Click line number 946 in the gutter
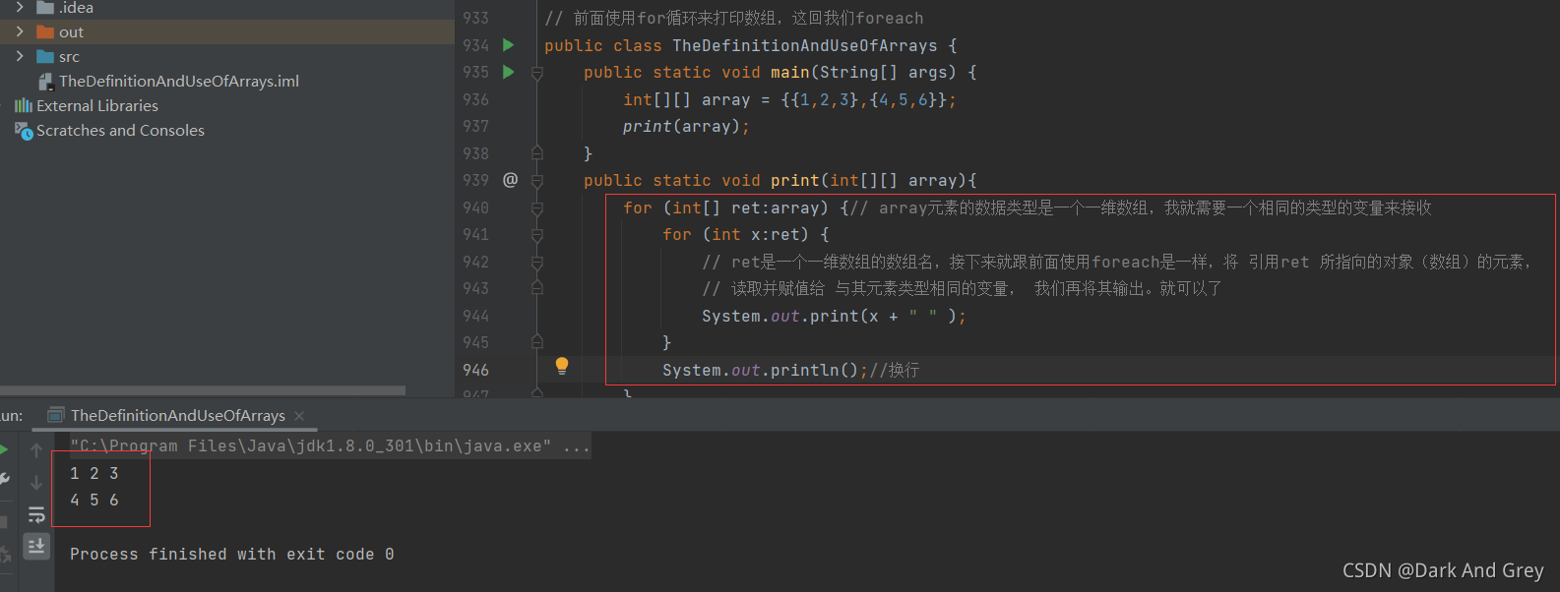Viewport: 1560px width, 592px height. click(x=475, y=370)
